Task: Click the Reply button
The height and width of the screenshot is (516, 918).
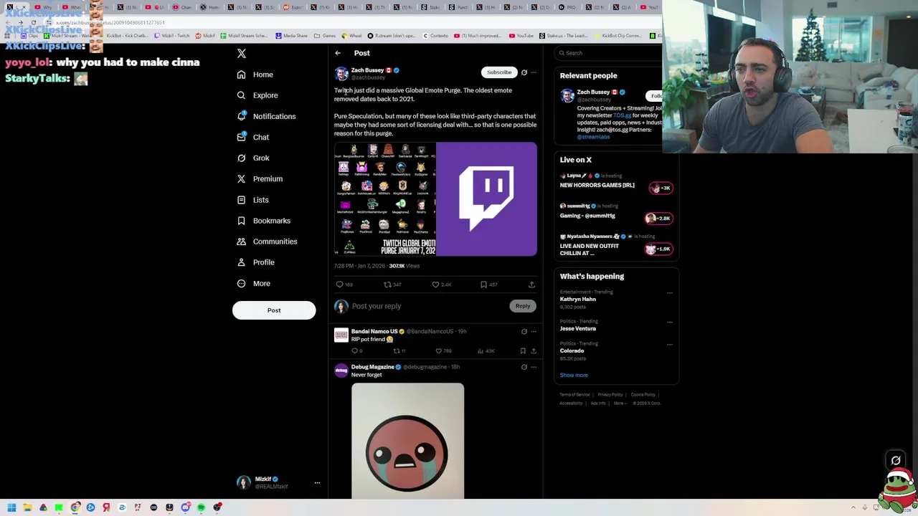Action: pos(523,306)
